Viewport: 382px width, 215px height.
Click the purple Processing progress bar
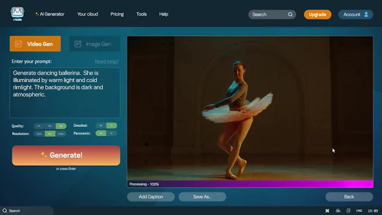(x=250, y=184)
